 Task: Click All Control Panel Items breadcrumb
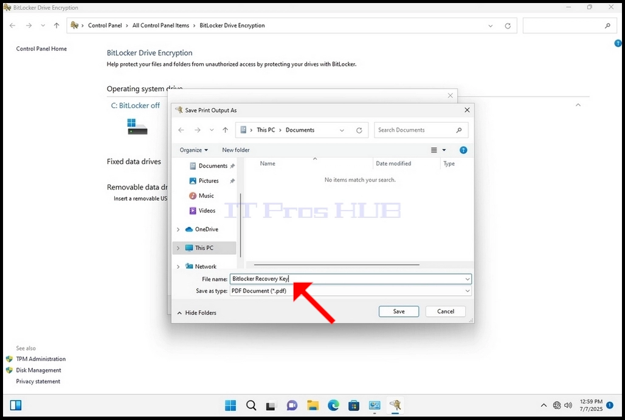[161, 25]
